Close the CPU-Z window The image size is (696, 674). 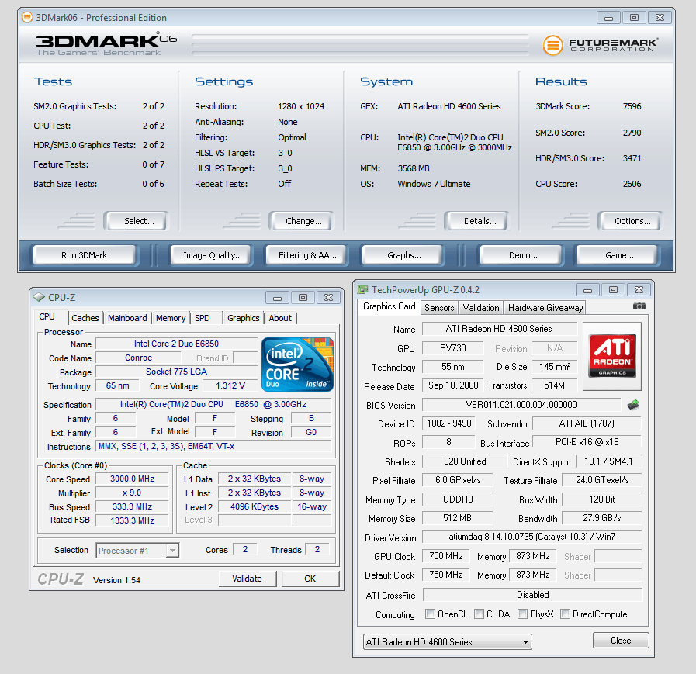328,298
